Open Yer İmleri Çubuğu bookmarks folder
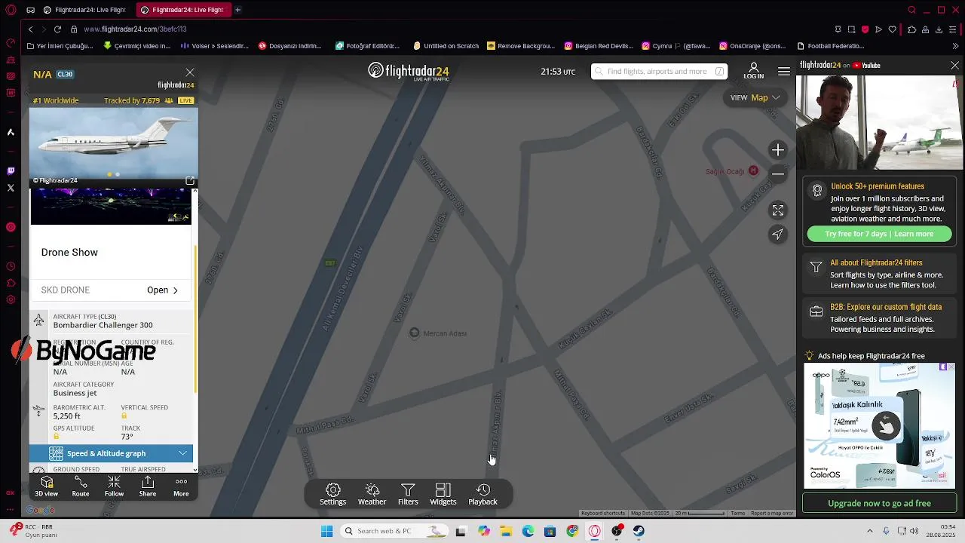Image resolution: width=965 pixels, height=543 pixels. pos(60,46)
